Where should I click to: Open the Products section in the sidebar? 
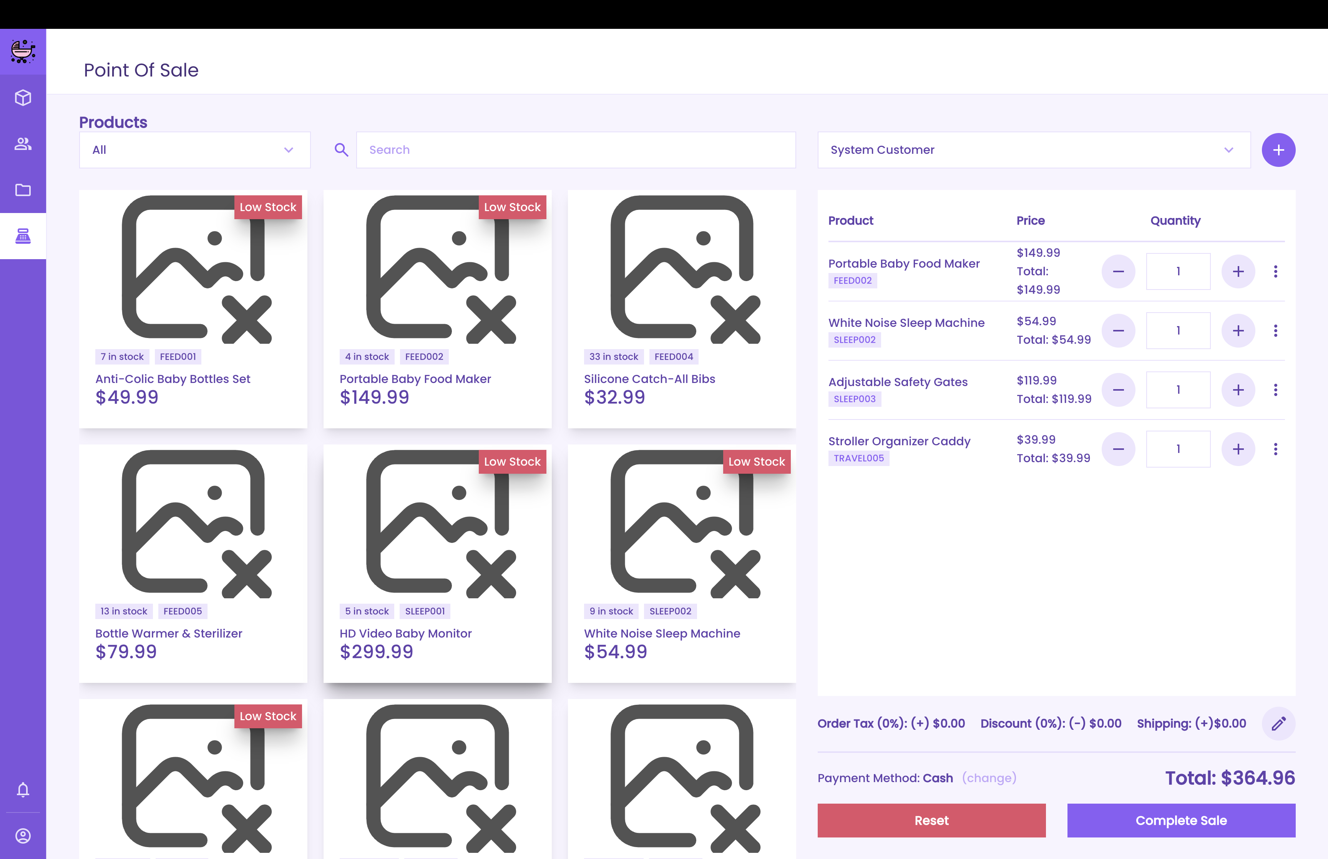(x=23, y=97)
